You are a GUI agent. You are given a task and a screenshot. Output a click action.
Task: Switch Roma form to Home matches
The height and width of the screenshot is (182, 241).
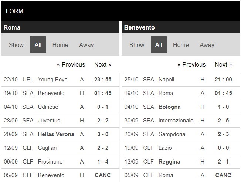pos(60,45)
